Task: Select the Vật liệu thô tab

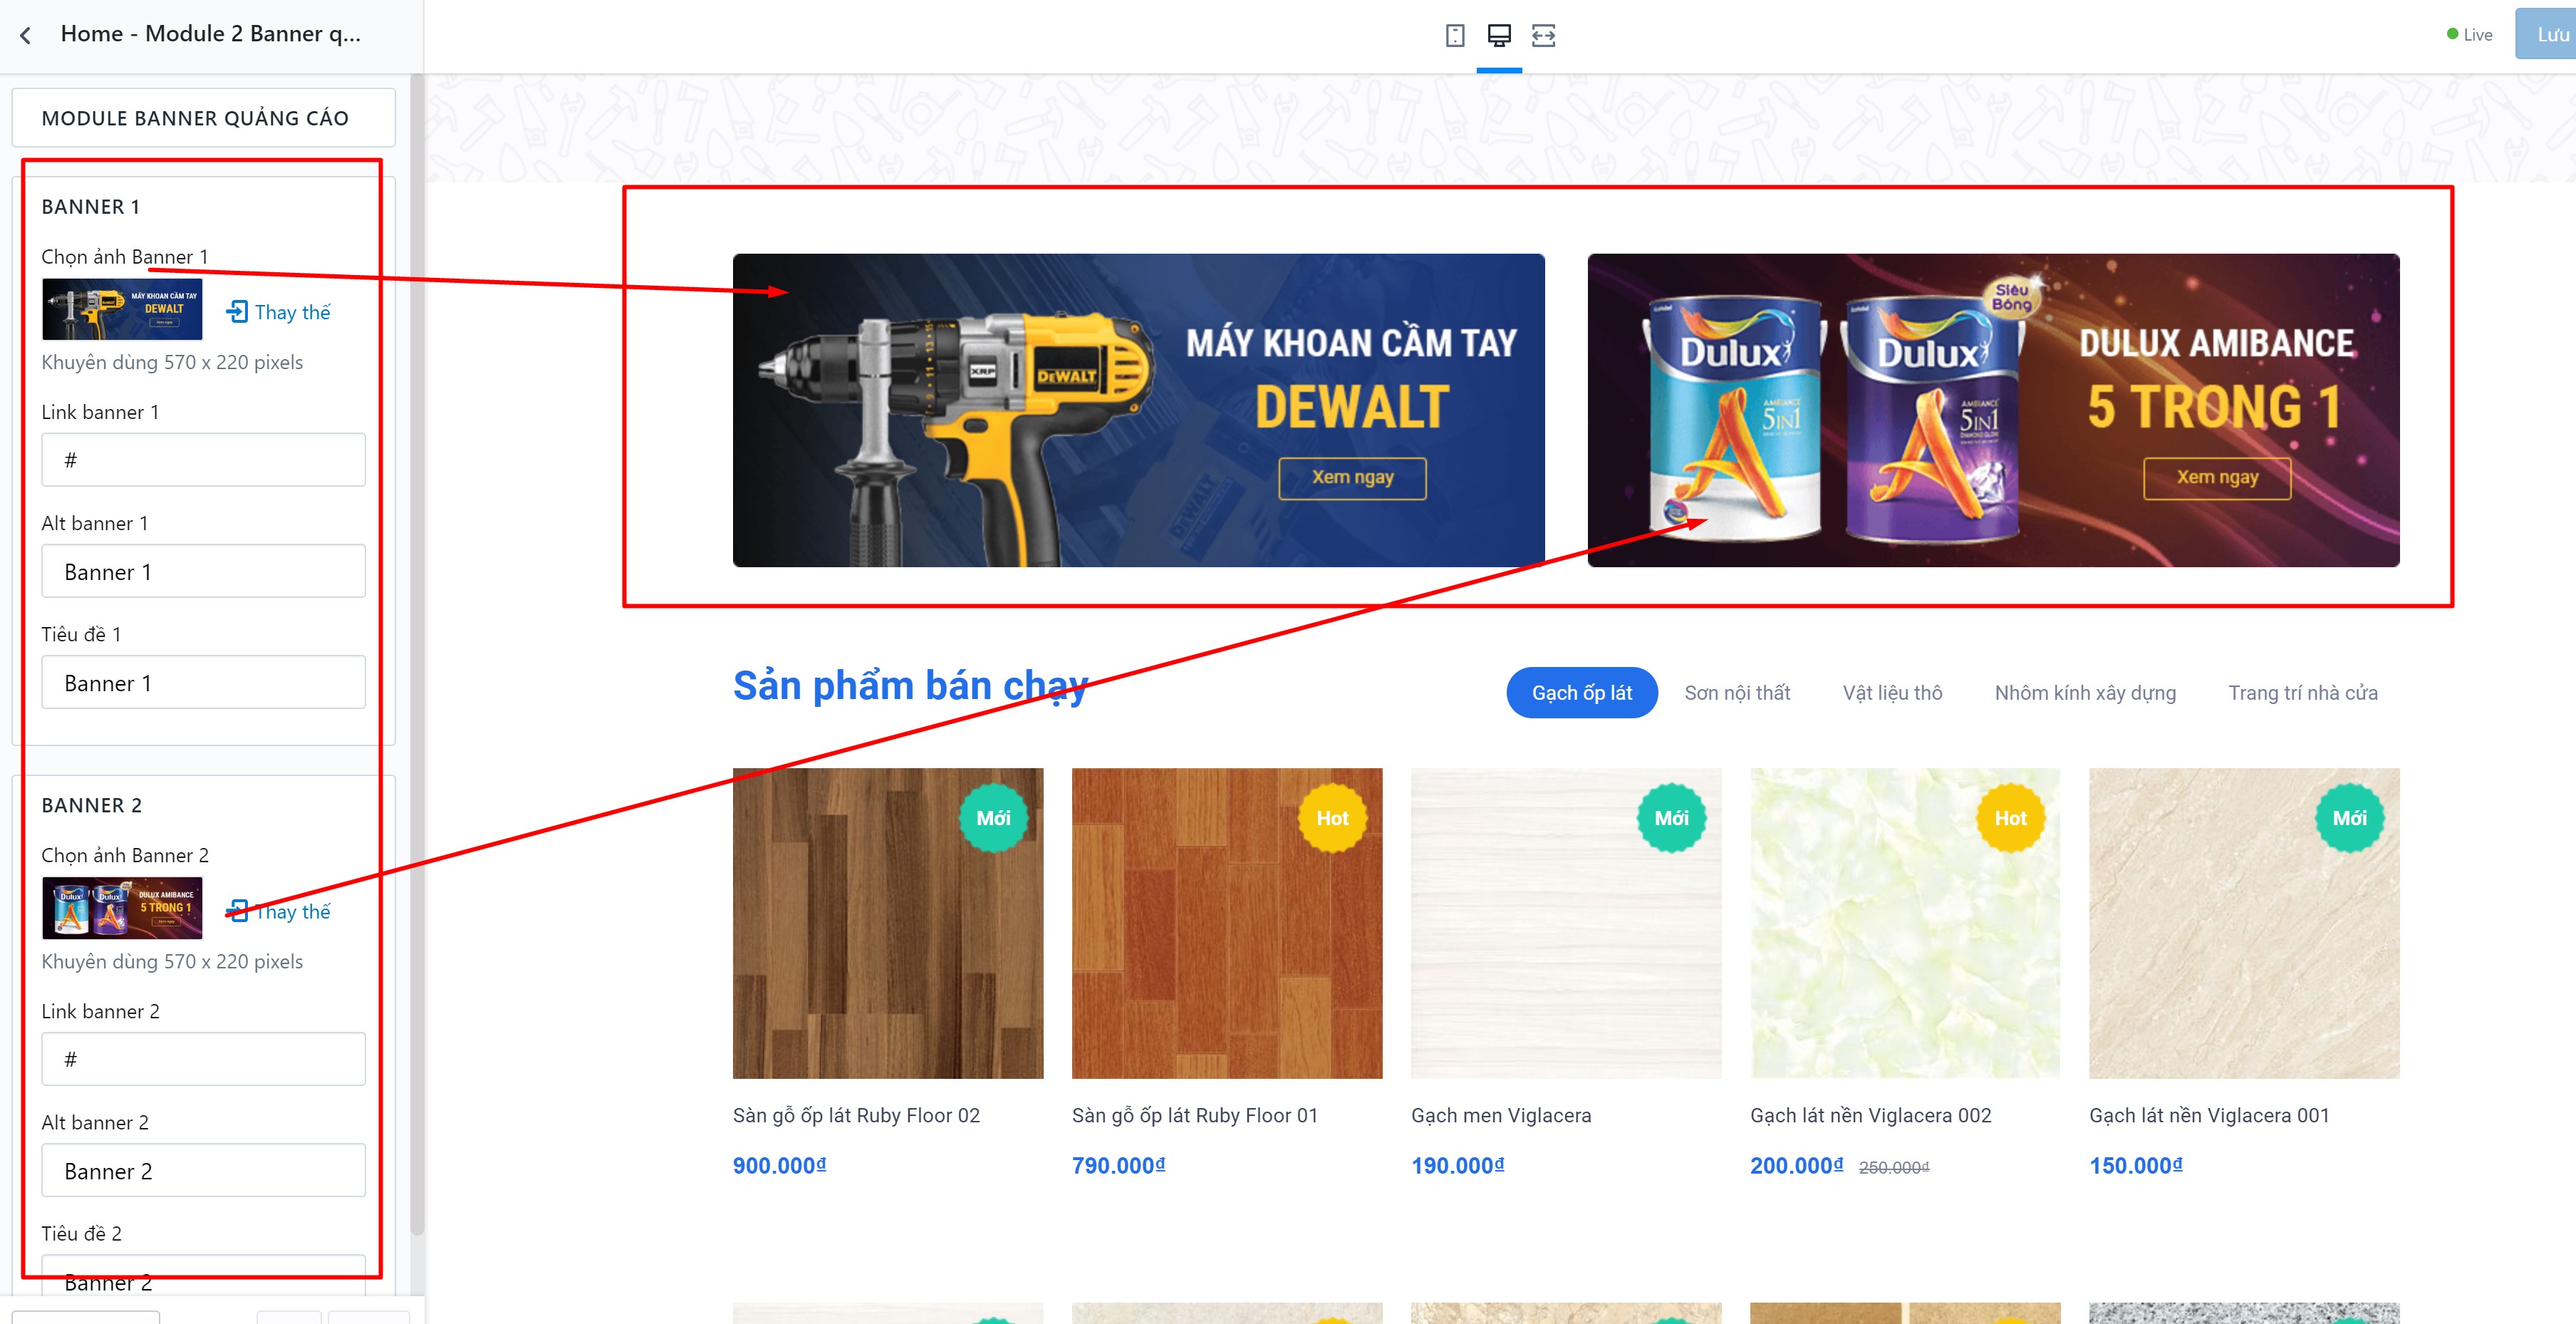Action: pyautogui.click(x=1892, y=693)
